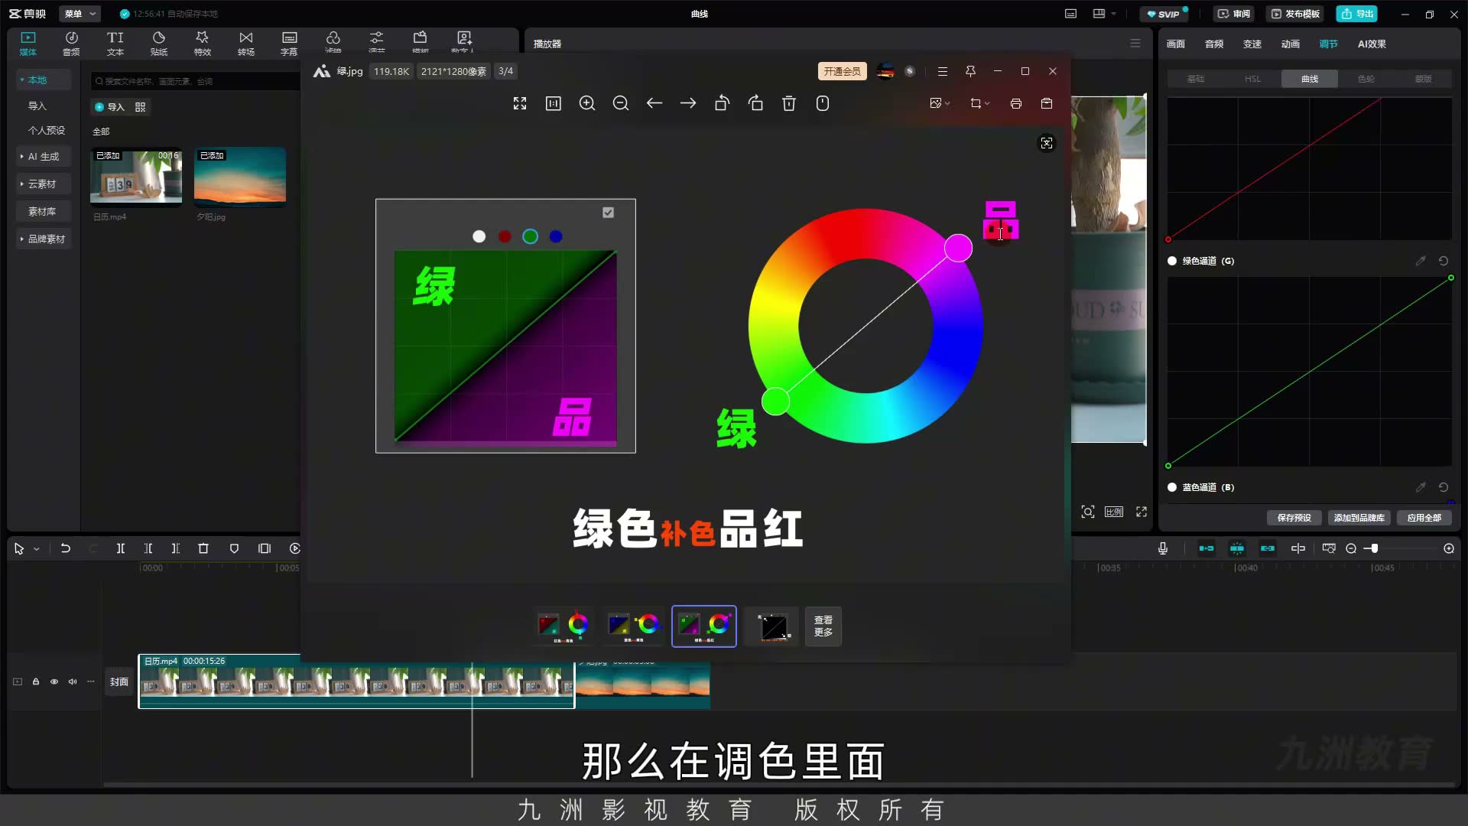
Task: Switch to the AI效果 tab
Action: pyautogui.click(x=1372, y=44)
